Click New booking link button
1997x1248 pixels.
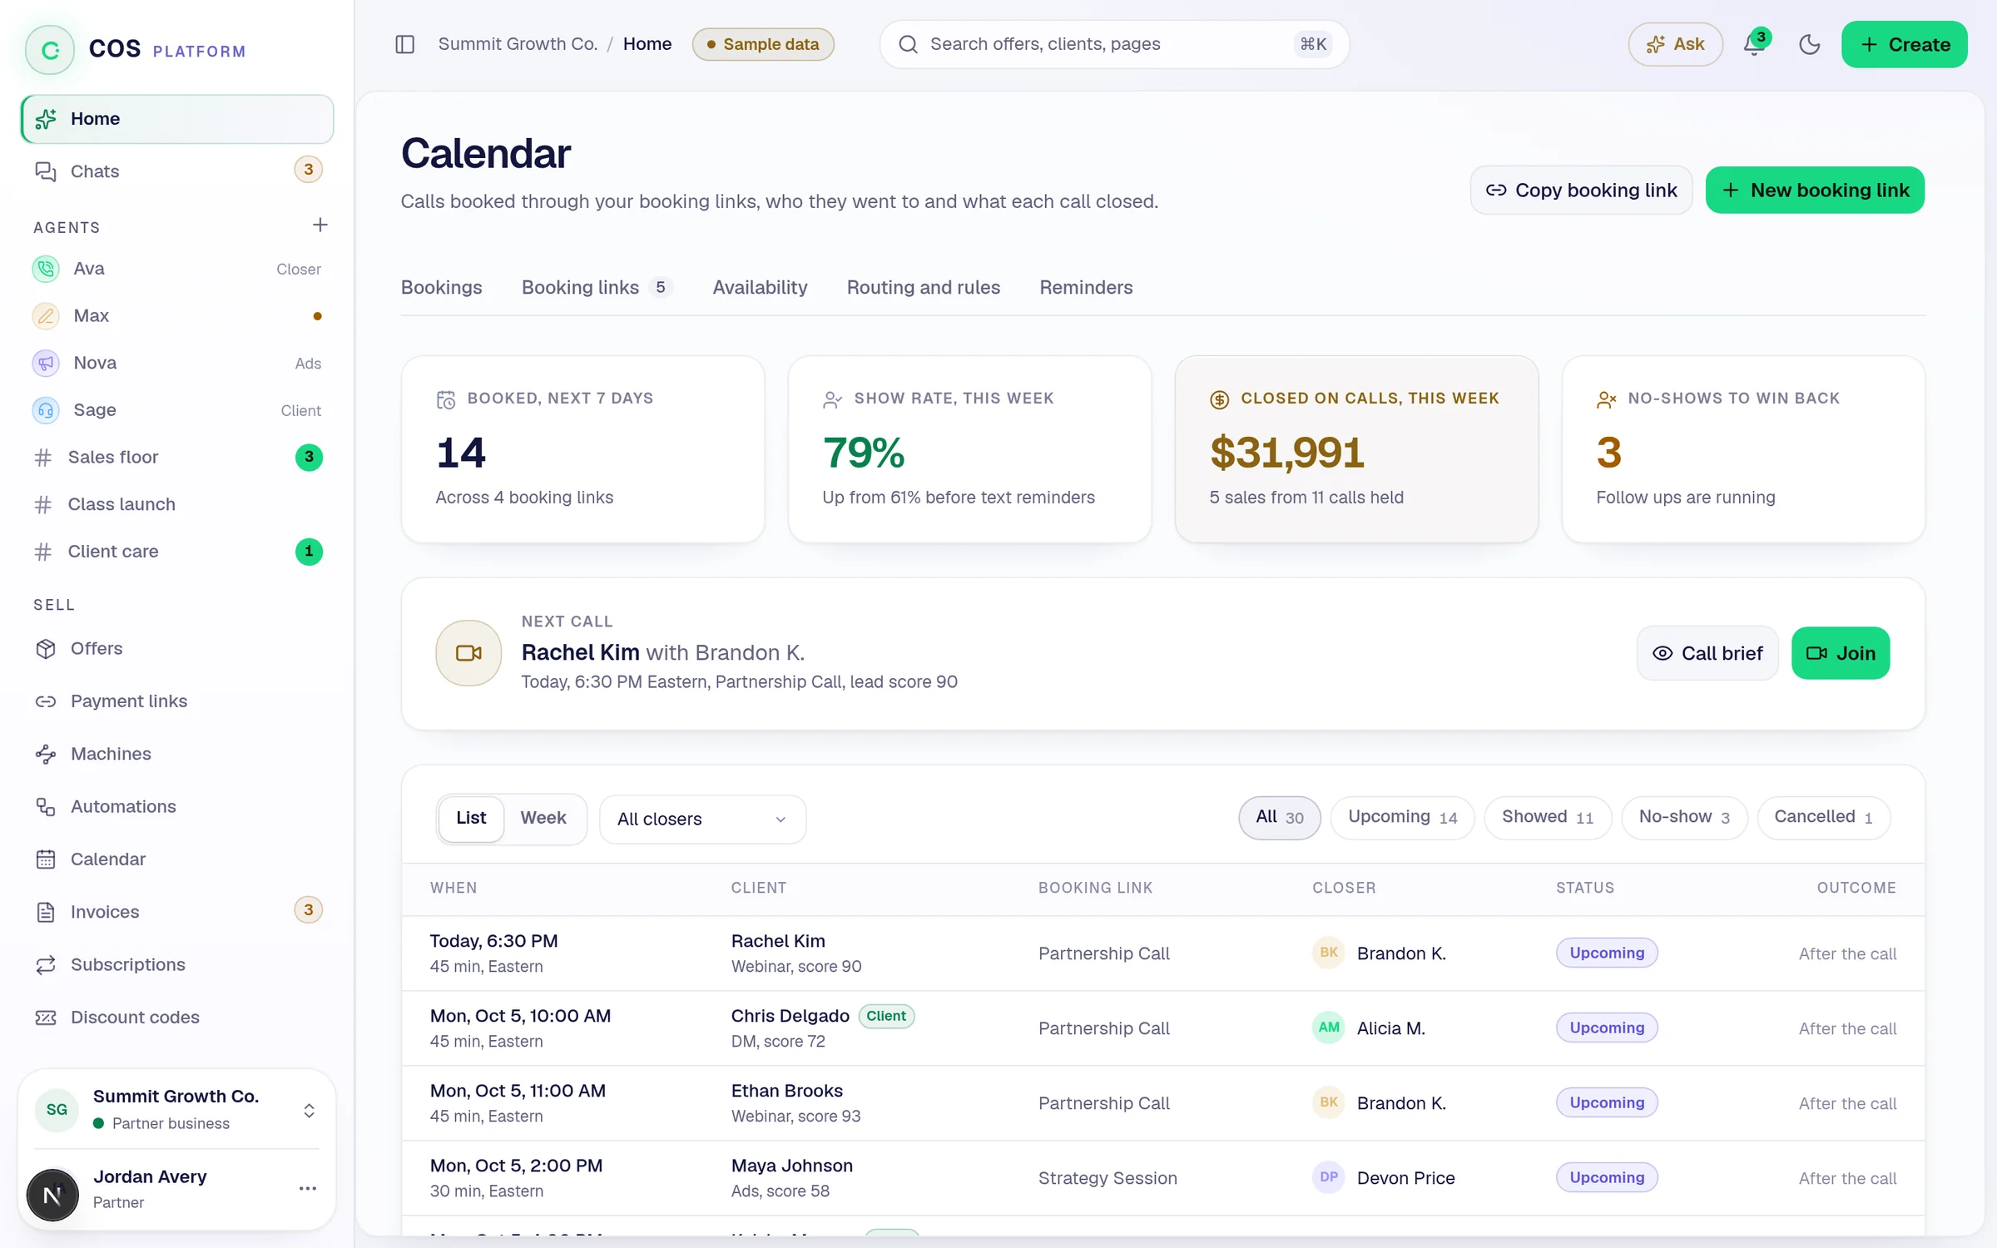click(1815, 190)
